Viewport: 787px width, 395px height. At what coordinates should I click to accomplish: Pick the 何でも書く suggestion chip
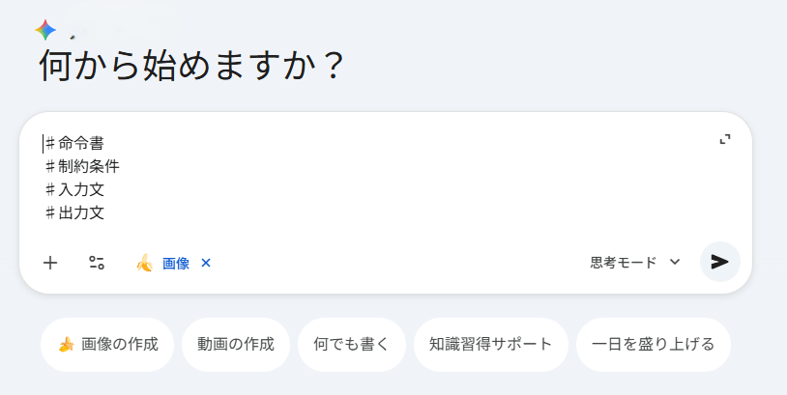point(352,344)
